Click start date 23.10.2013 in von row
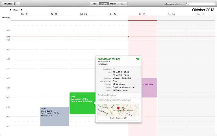 pos(117,72)
